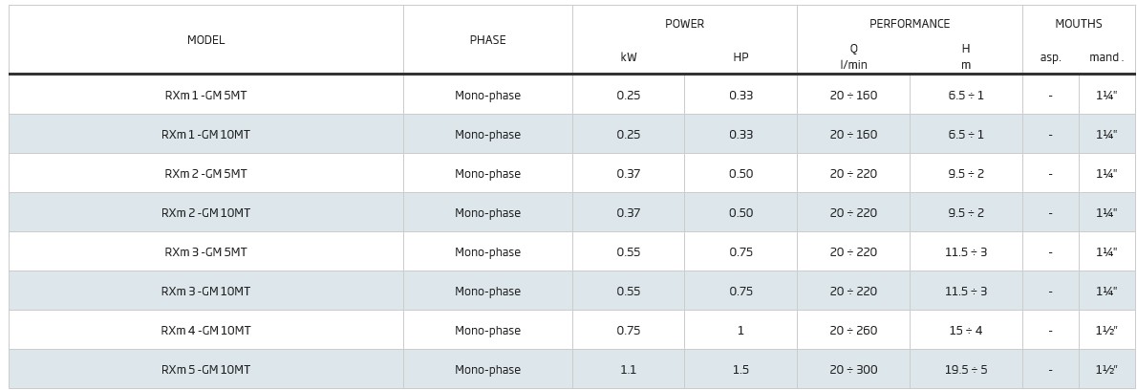Select the RXm 2 -GM 10MT model cell
The height and width of the screenshot is (390, 1137).
tap(206, 213)
